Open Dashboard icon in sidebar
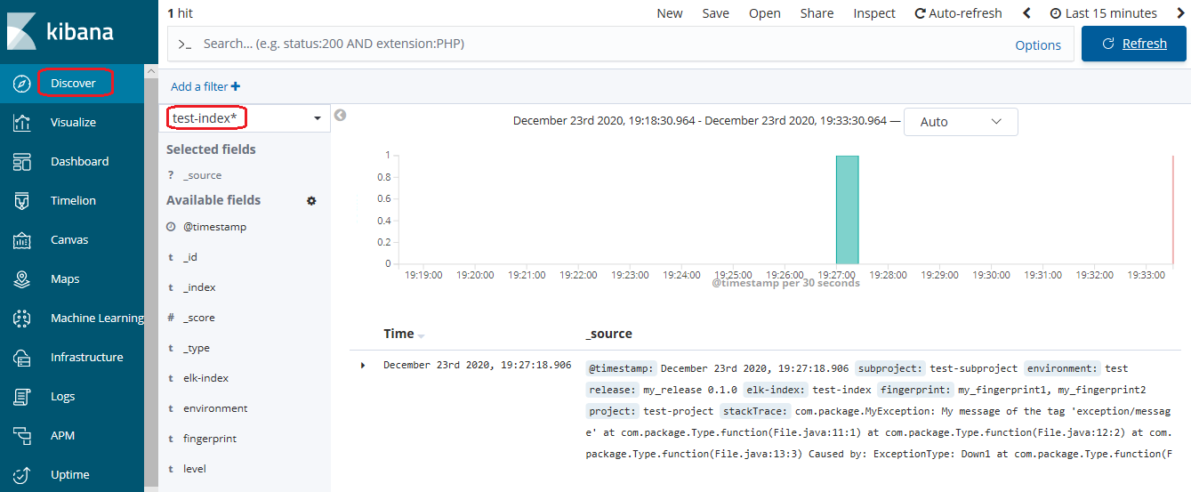This screenshot has width=1191, height=492. tap(22, 162)
